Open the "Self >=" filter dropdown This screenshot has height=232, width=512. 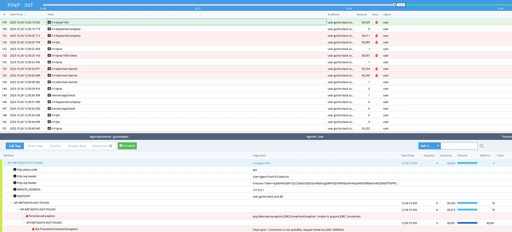[429, 146]
